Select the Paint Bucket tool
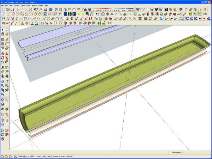 tap(2, 34)
